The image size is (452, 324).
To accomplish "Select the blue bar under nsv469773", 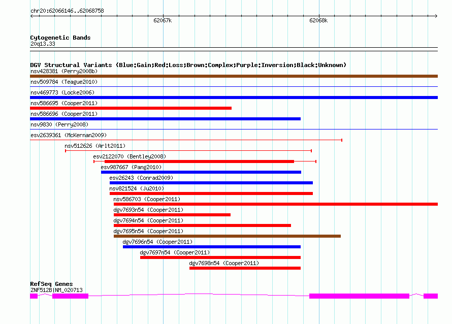I will tap(234, 98).
